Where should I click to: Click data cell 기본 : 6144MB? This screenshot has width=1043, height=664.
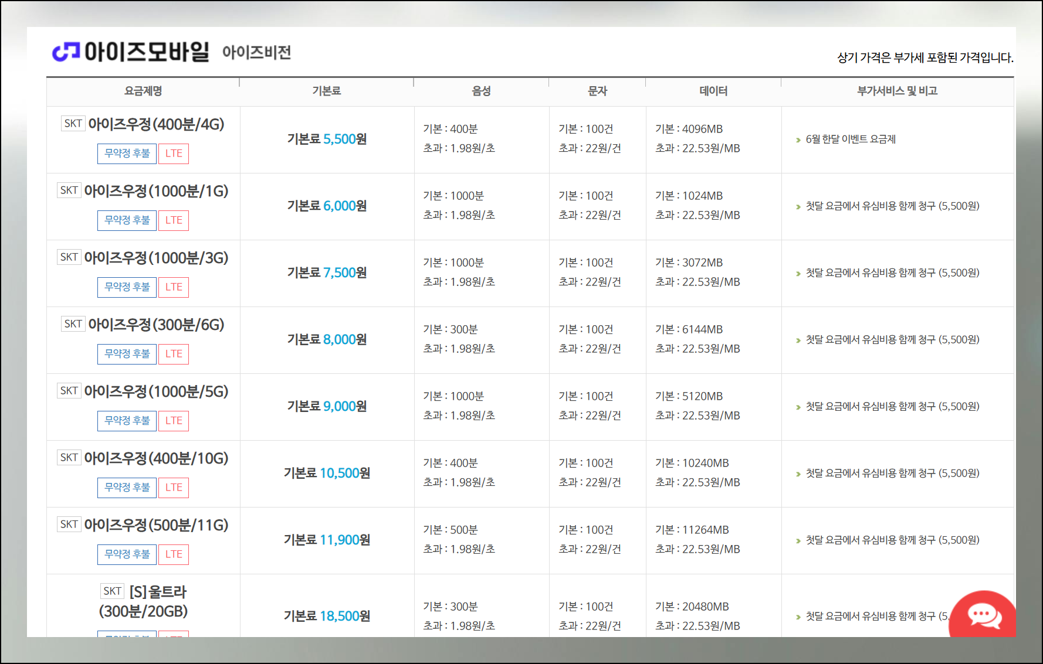(689, 329)
